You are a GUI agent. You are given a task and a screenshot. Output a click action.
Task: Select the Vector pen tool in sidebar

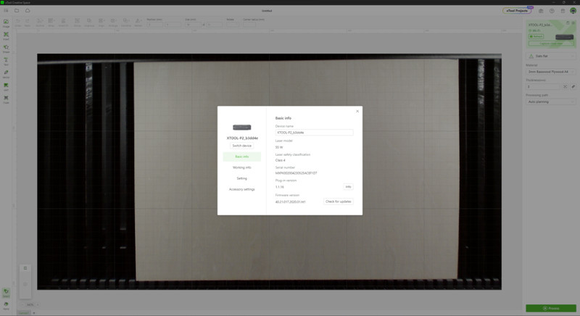point(6,74)
